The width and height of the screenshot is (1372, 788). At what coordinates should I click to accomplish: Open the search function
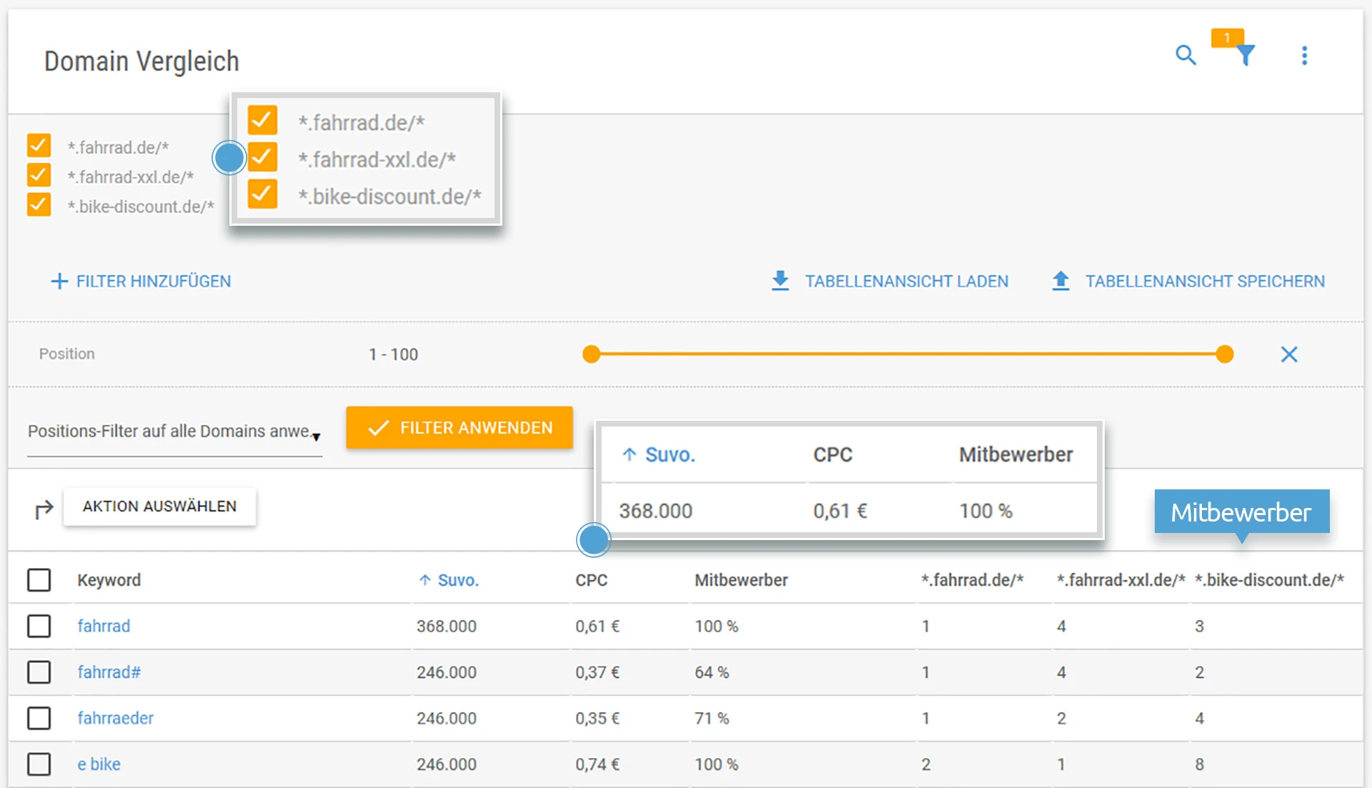click(x=1185, y=56)
